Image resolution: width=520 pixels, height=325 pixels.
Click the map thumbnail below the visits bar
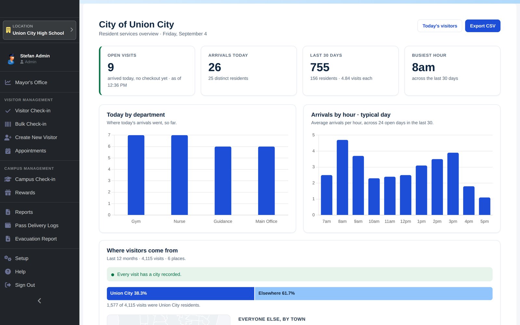[169, 320]
